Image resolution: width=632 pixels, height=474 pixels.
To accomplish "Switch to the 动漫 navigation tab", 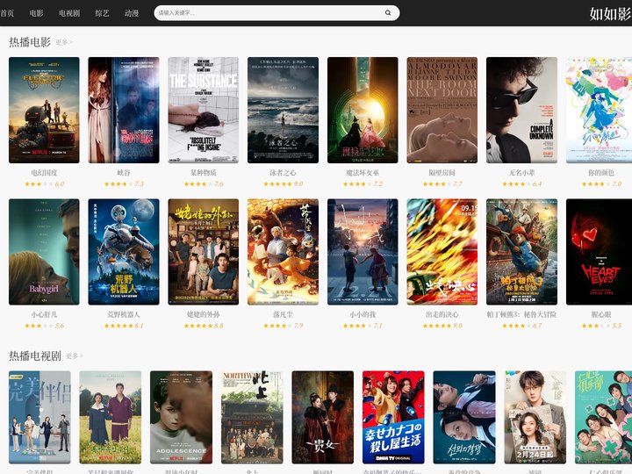I will 132,13.
